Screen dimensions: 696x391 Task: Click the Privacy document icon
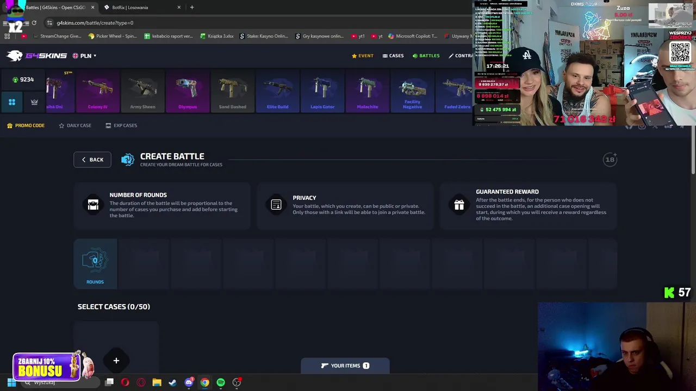pyautogui.click(x=276, y=205)
